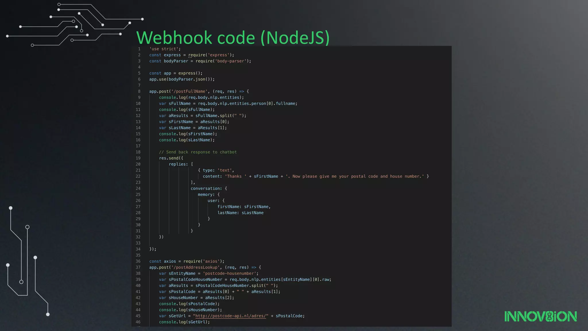Click the 'console.log(sFirstName);' line
This screenshot has width=588, height=331.
pyautogui.click(x=188, y=134)
